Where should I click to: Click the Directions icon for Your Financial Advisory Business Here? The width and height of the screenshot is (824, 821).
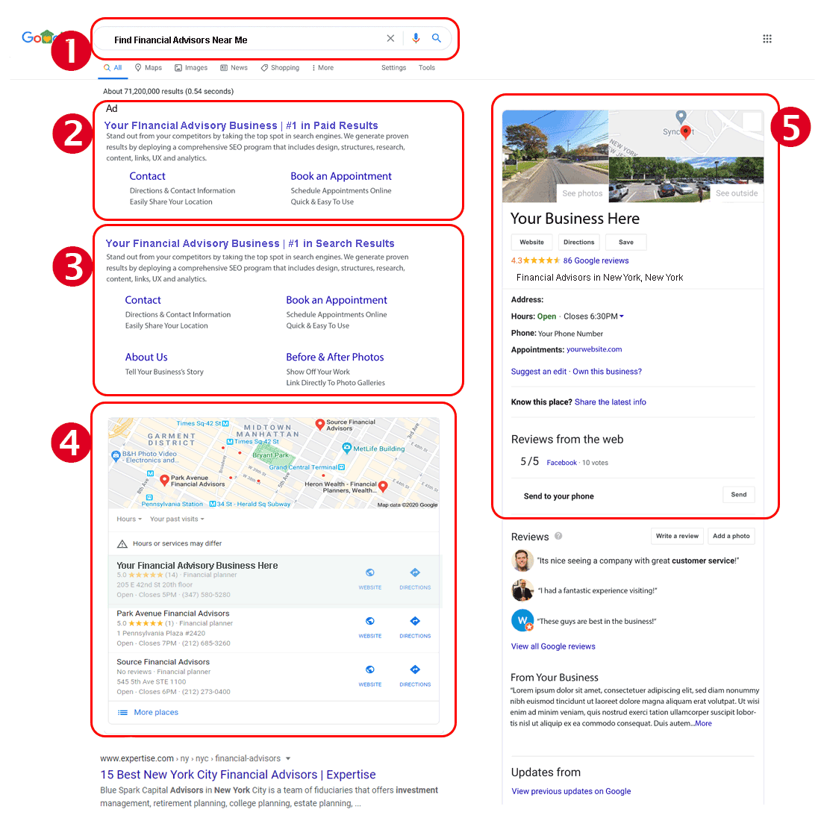tap(415, 573)
